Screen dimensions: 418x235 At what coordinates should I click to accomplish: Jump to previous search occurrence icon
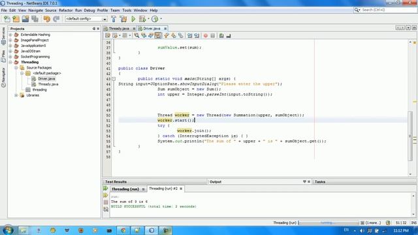pos(144,35)
